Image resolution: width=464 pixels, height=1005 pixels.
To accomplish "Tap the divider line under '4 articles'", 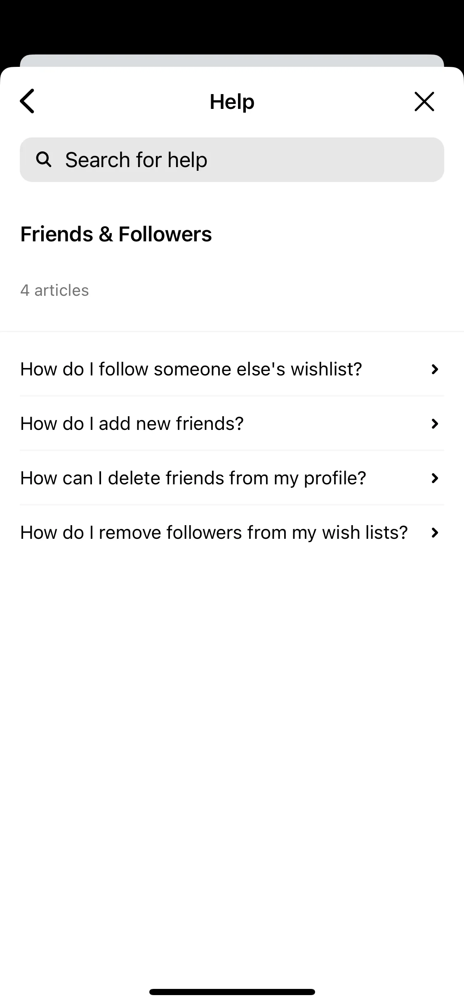I will [x=232, y=331].
